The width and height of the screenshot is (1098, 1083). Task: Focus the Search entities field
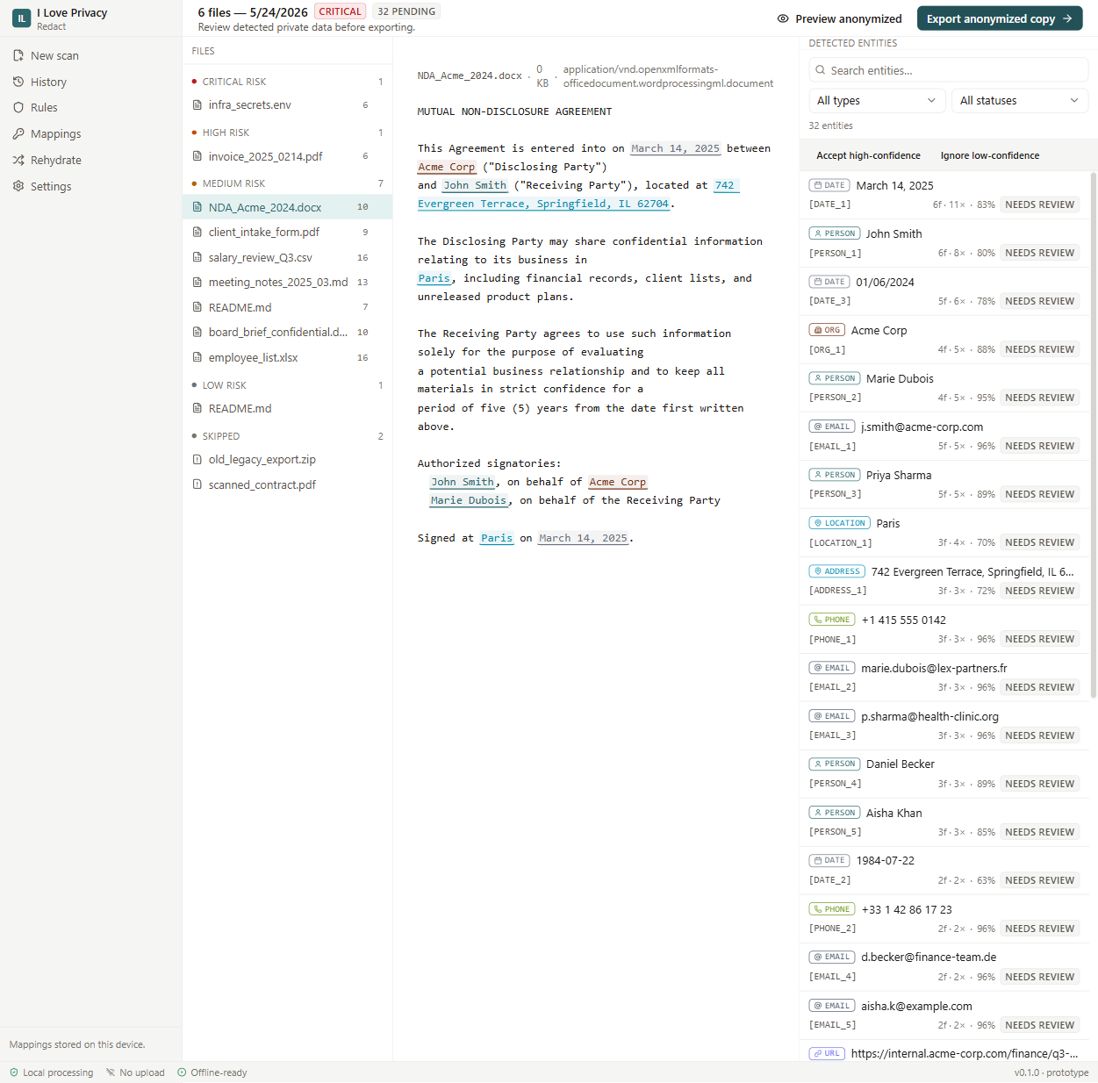pos(948,70)
